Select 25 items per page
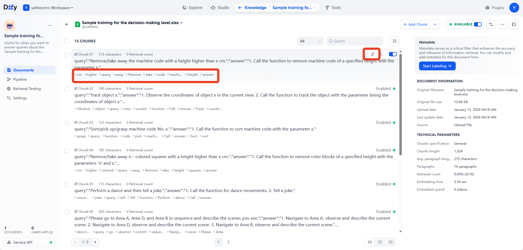 380,242
